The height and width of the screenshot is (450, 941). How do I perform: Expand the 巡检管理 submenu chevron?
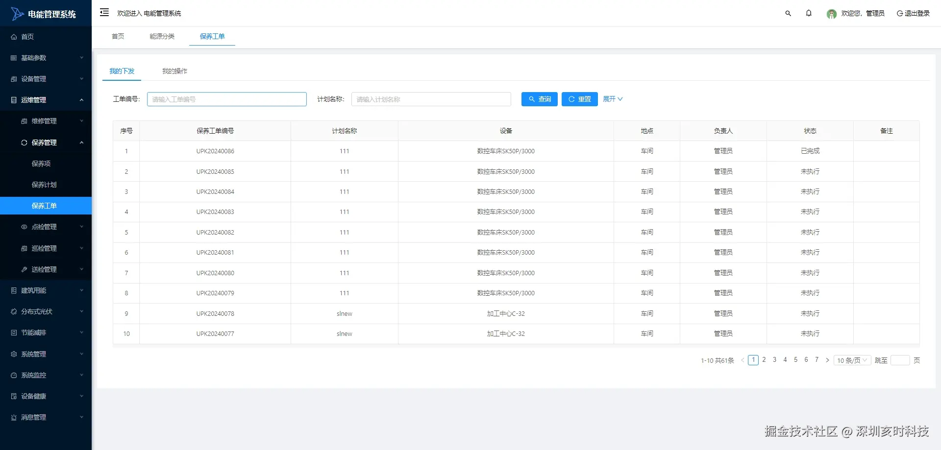[x=81, y=248]
